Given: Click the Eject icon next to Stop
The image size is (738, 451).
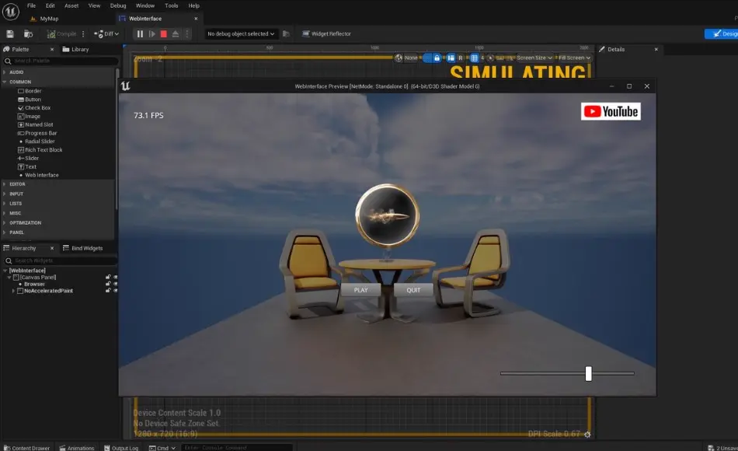Looking at the screenshot, I should point(176,33).
